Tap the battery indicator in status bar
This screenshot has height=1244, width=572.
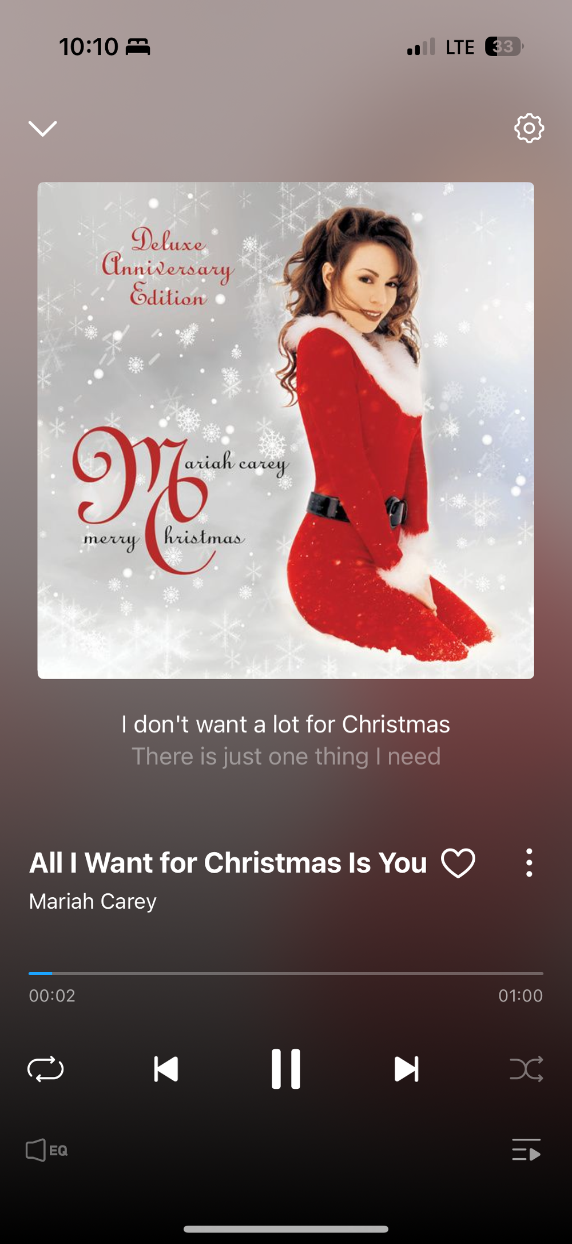[504, 46]
